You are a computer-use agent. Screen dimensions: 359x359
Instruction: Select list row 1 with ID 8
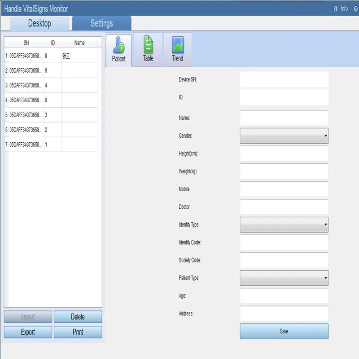point(51,56)
